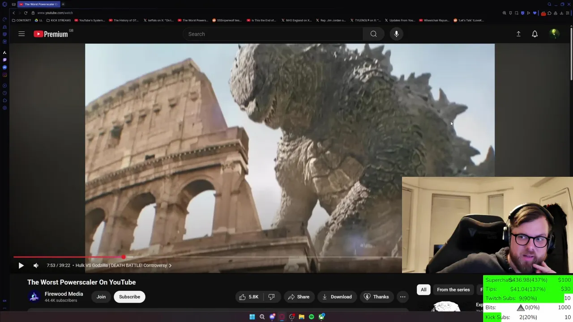Open the account avatar menu
Image resolution: width=573 pixels, height=322 pixels.
554,34
